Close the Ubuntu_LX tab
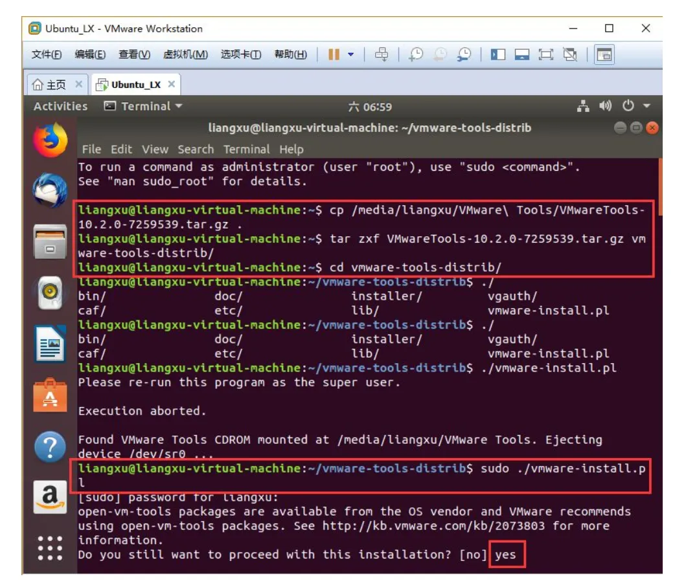Image resolution: width=675 pixels, height=585 pixels. click(x=171, y=84)
